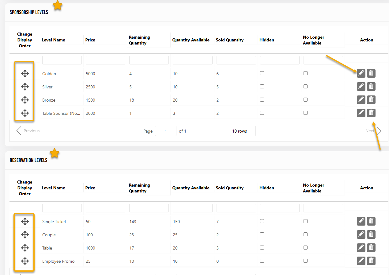Tick Hidden for the Table reservation level
This screenshot has height=275, width=389.
pyautogui.click(x=262, y=248)
